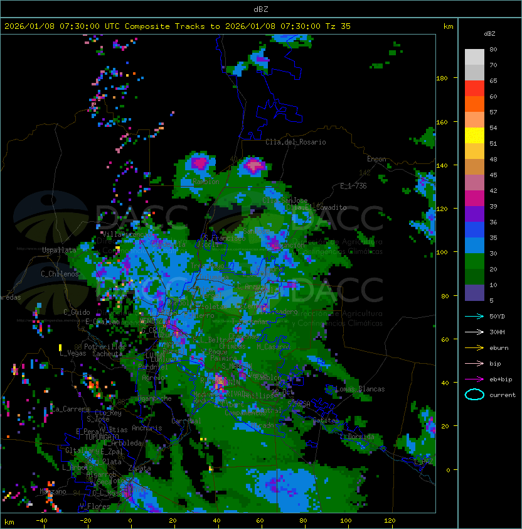Click the -40 km tick on horizontal axis

[x=41, y=521]
